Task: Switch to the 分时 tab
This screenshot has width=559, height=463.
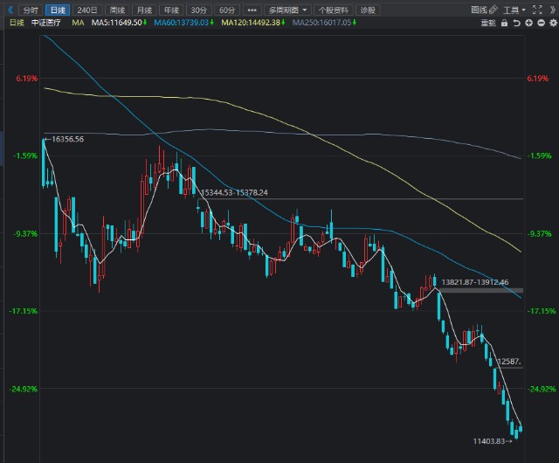Action: 31,10
